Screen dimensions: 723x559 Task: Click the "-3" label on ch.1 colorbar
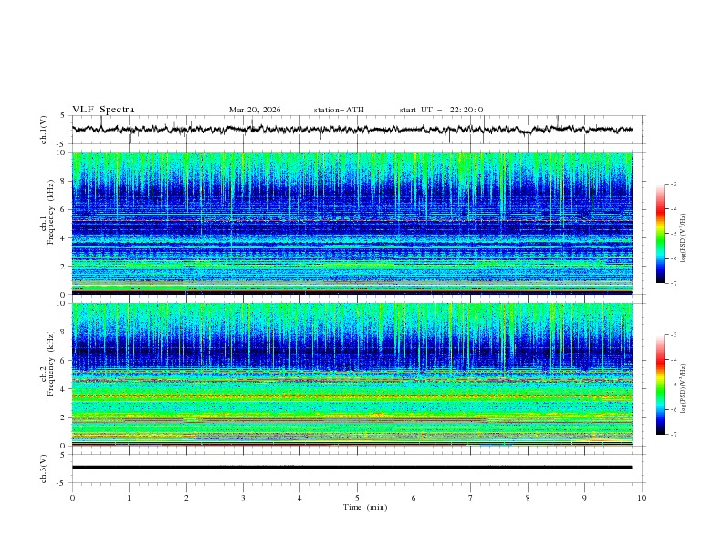point(673,184)
